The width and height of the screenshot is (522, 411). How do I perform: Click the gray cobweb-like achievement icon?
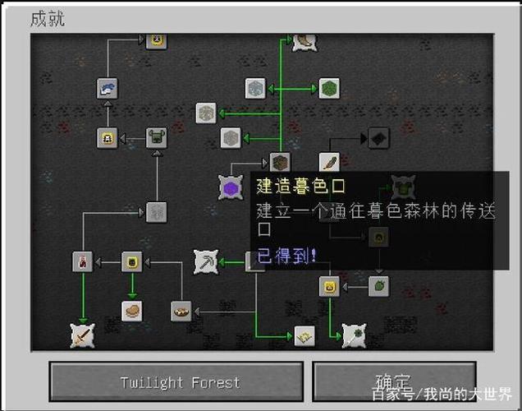157,212
